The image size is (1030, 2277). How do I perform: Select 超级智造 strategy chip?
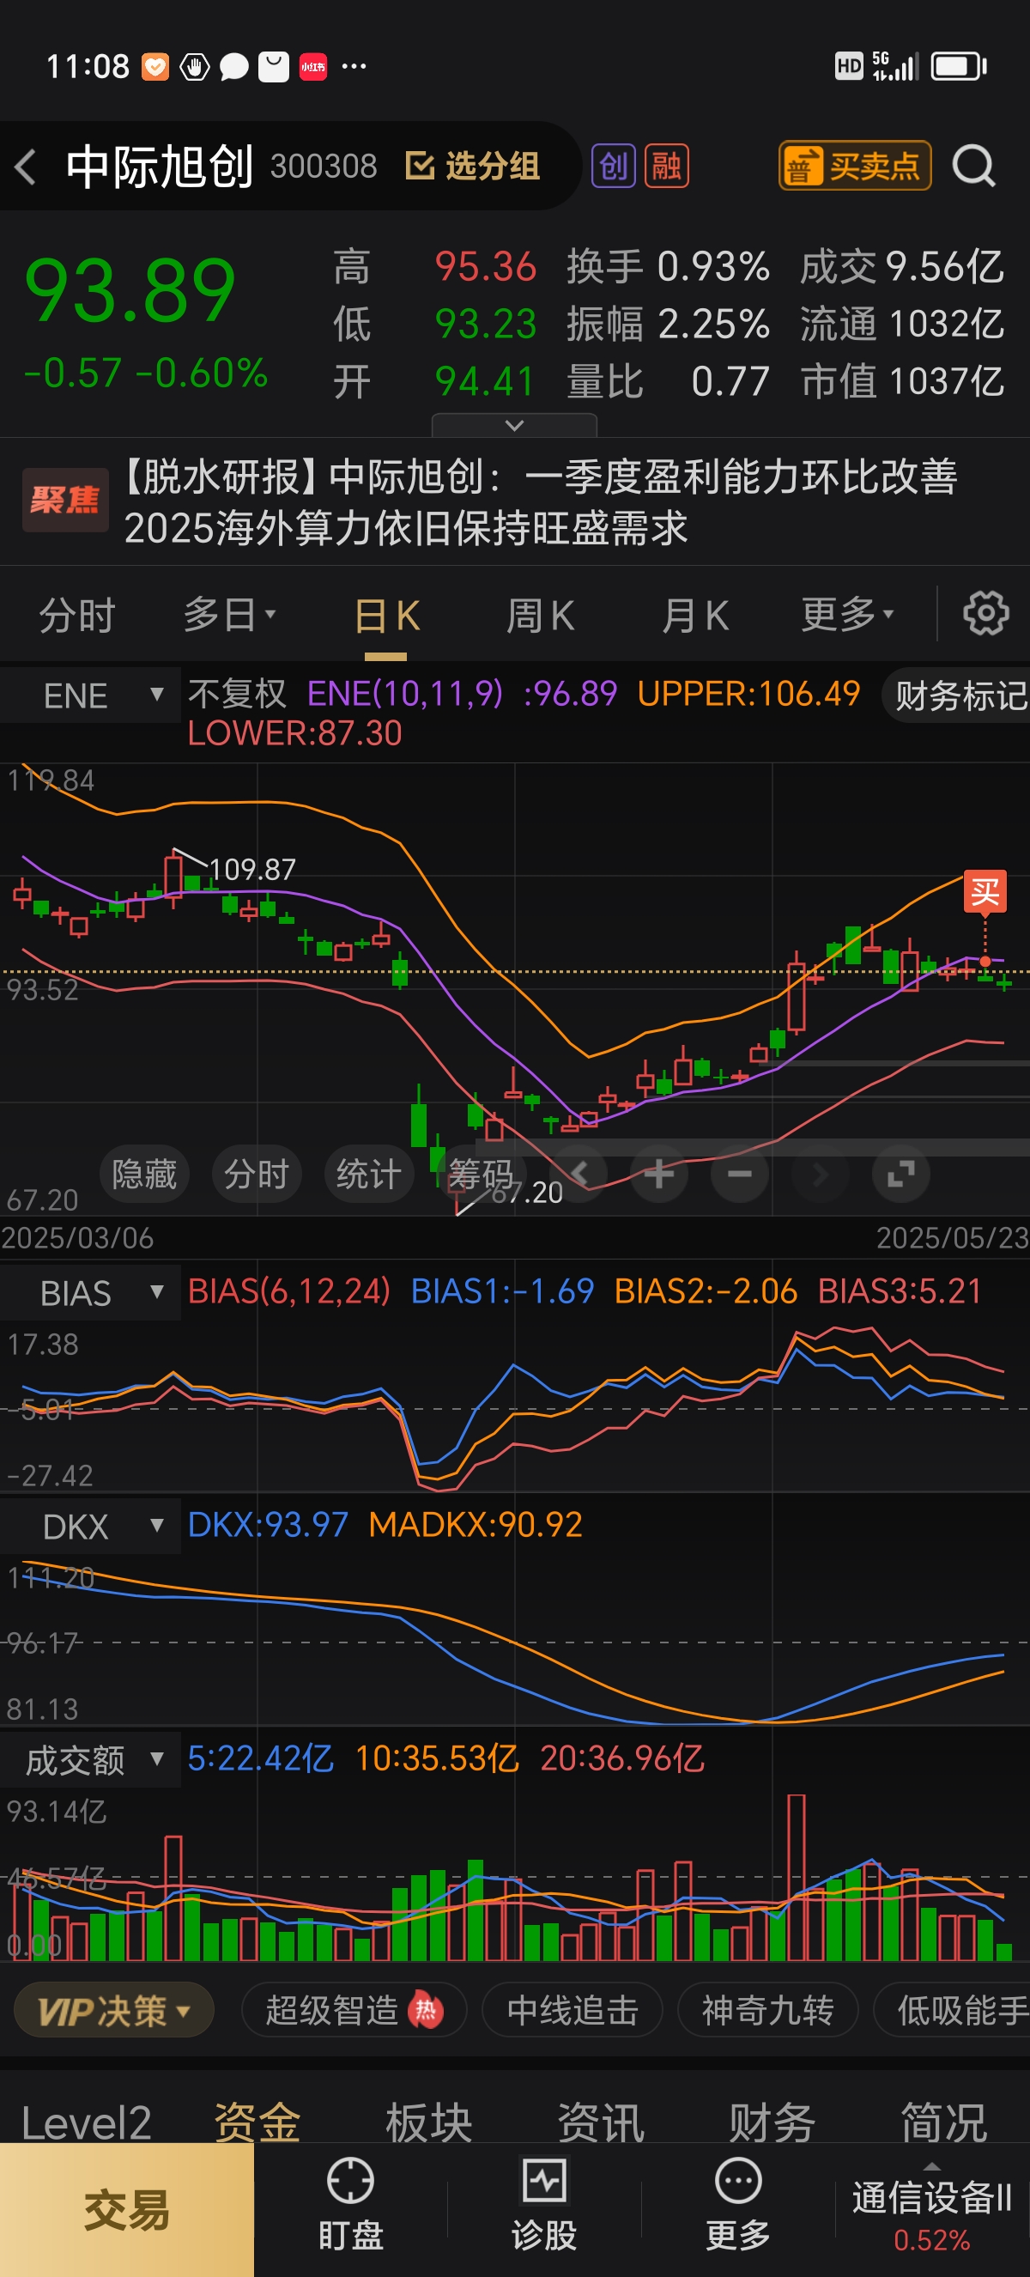coord(354,2011)
